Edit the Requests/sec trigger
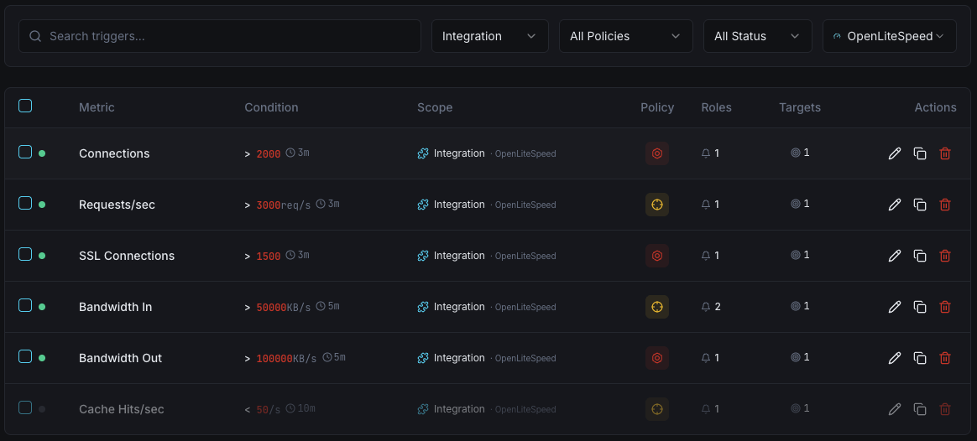The height and width of the screenshot is (441, 977). pyautogui.click(x=895, y=205)
